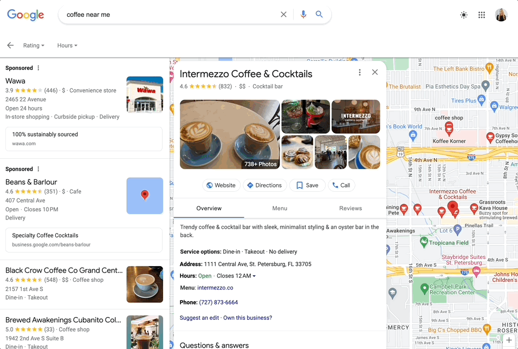Open the Hours filter dropdown
Viewport: 518px width, 349px height.
(x=67, y=46)
